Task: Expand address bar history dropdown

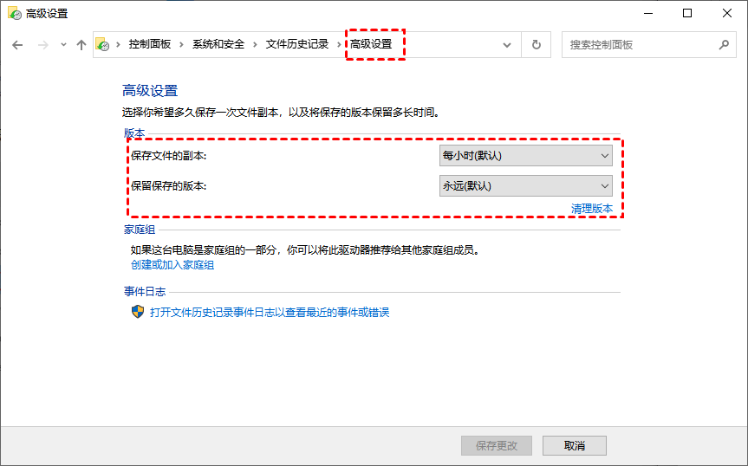Action: tap(507, 45)
